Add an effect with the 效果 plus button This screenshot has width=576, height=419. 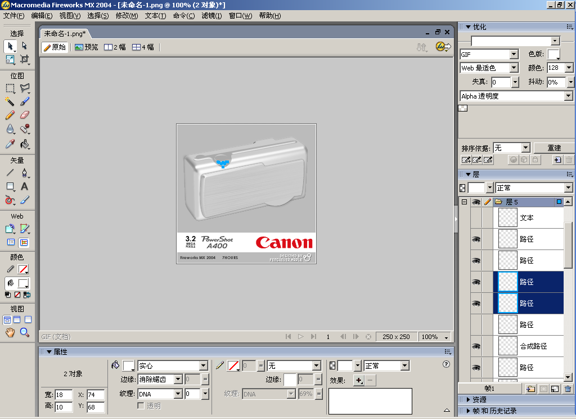[359, 380]
